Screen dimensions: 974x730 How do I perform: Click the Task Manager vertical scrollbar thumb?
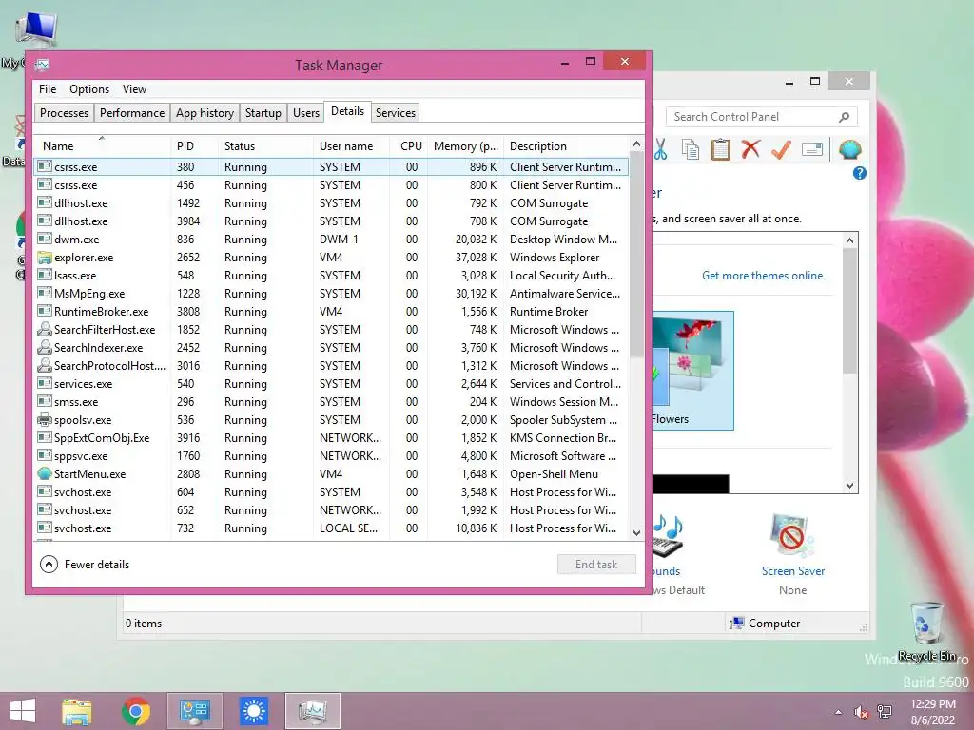click(x=636, y=255)
